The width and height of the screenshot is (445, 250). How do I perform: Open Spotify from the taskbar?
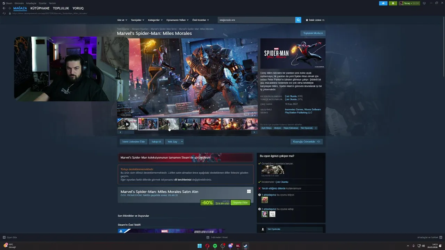(x=215, y=246)
